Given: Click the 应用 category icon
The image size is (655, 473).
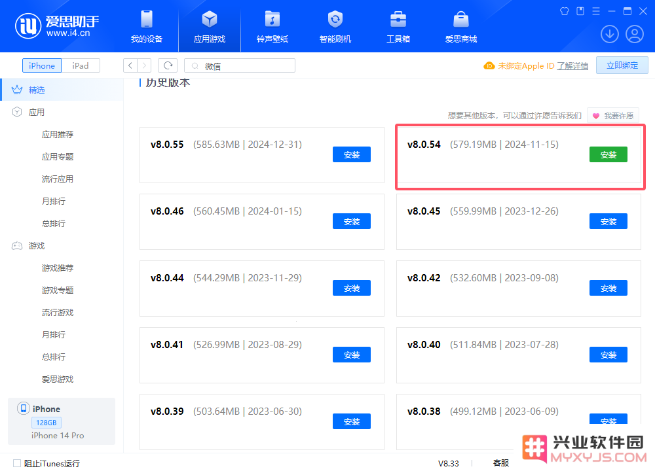Looking at the screenshot, I should click(x=17, y=113).
